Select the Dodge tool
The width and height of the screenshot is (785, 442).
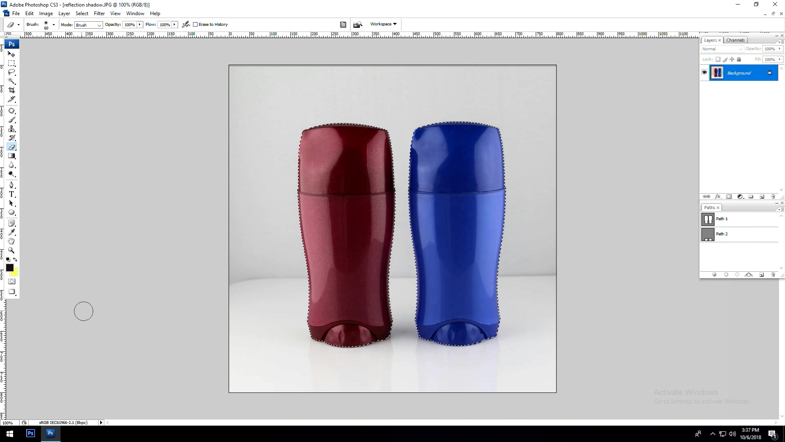point(11,174)
